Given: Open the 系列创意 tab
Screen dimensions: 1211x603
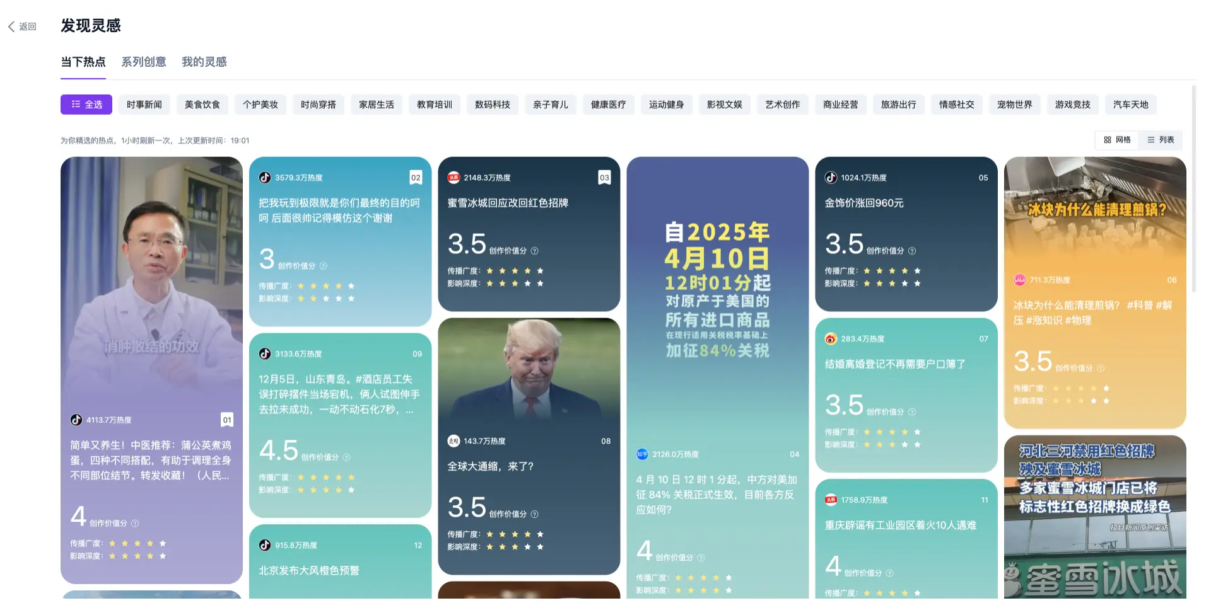Looking at the screenshot, I should (x=144, y=62).
